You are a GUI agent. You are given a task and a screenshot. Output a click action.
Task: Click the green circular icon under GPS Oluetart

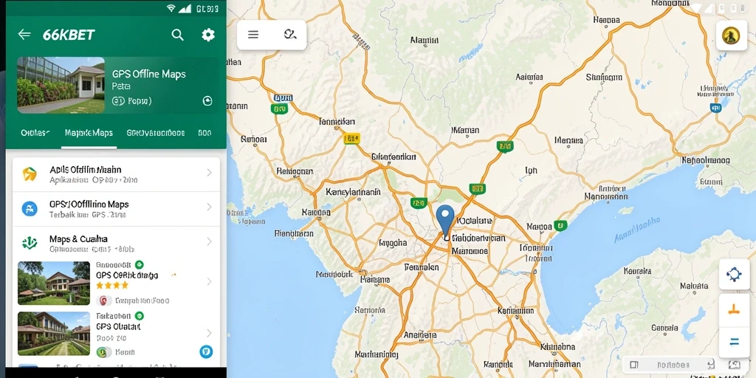click(103, 352)
